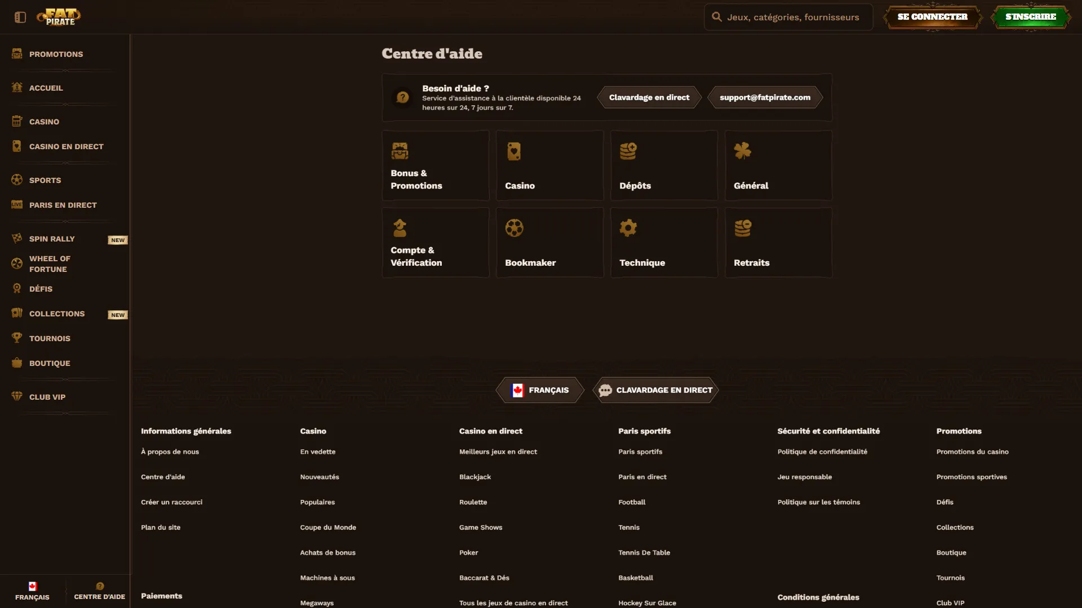Open the Football footer link
This screenshot has width=1082, height=608.
pos(632,502)
